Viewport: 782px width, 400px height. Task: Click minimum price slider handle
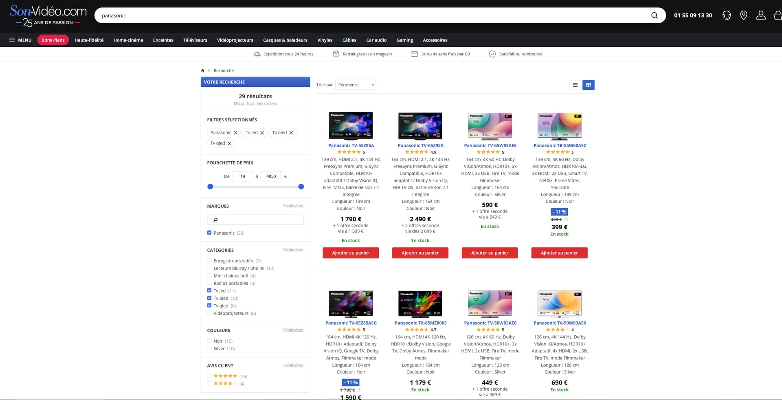click(210, 187)
